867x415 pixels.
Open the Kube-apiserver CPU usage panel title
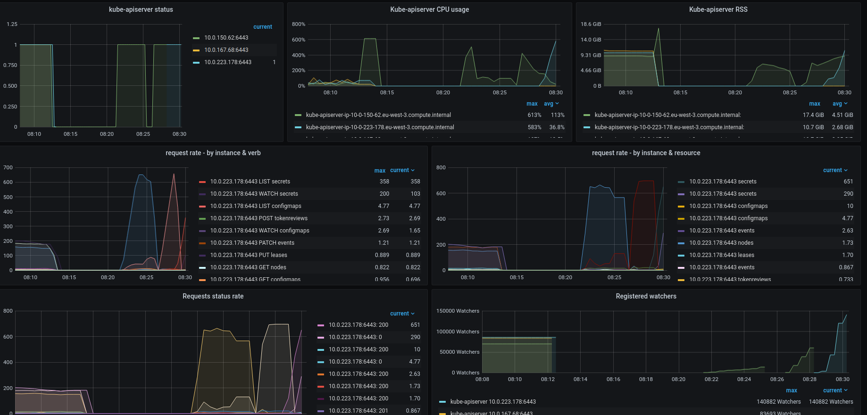coord(429,9)
